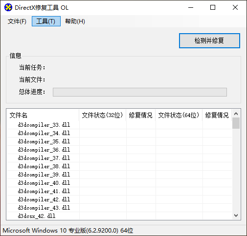The image size is (247, 236).
Task: Select the d3dcompiler_36.dll row
Action: tap(119, 150)
